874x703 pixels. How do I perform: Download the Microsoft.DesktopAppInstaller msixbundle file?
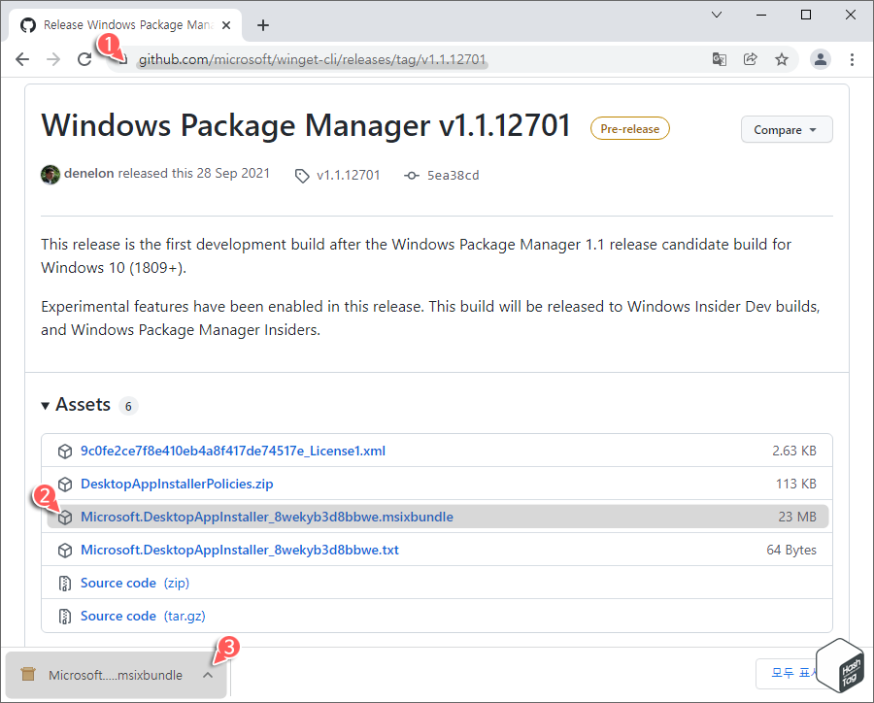[x=267, y=517]
